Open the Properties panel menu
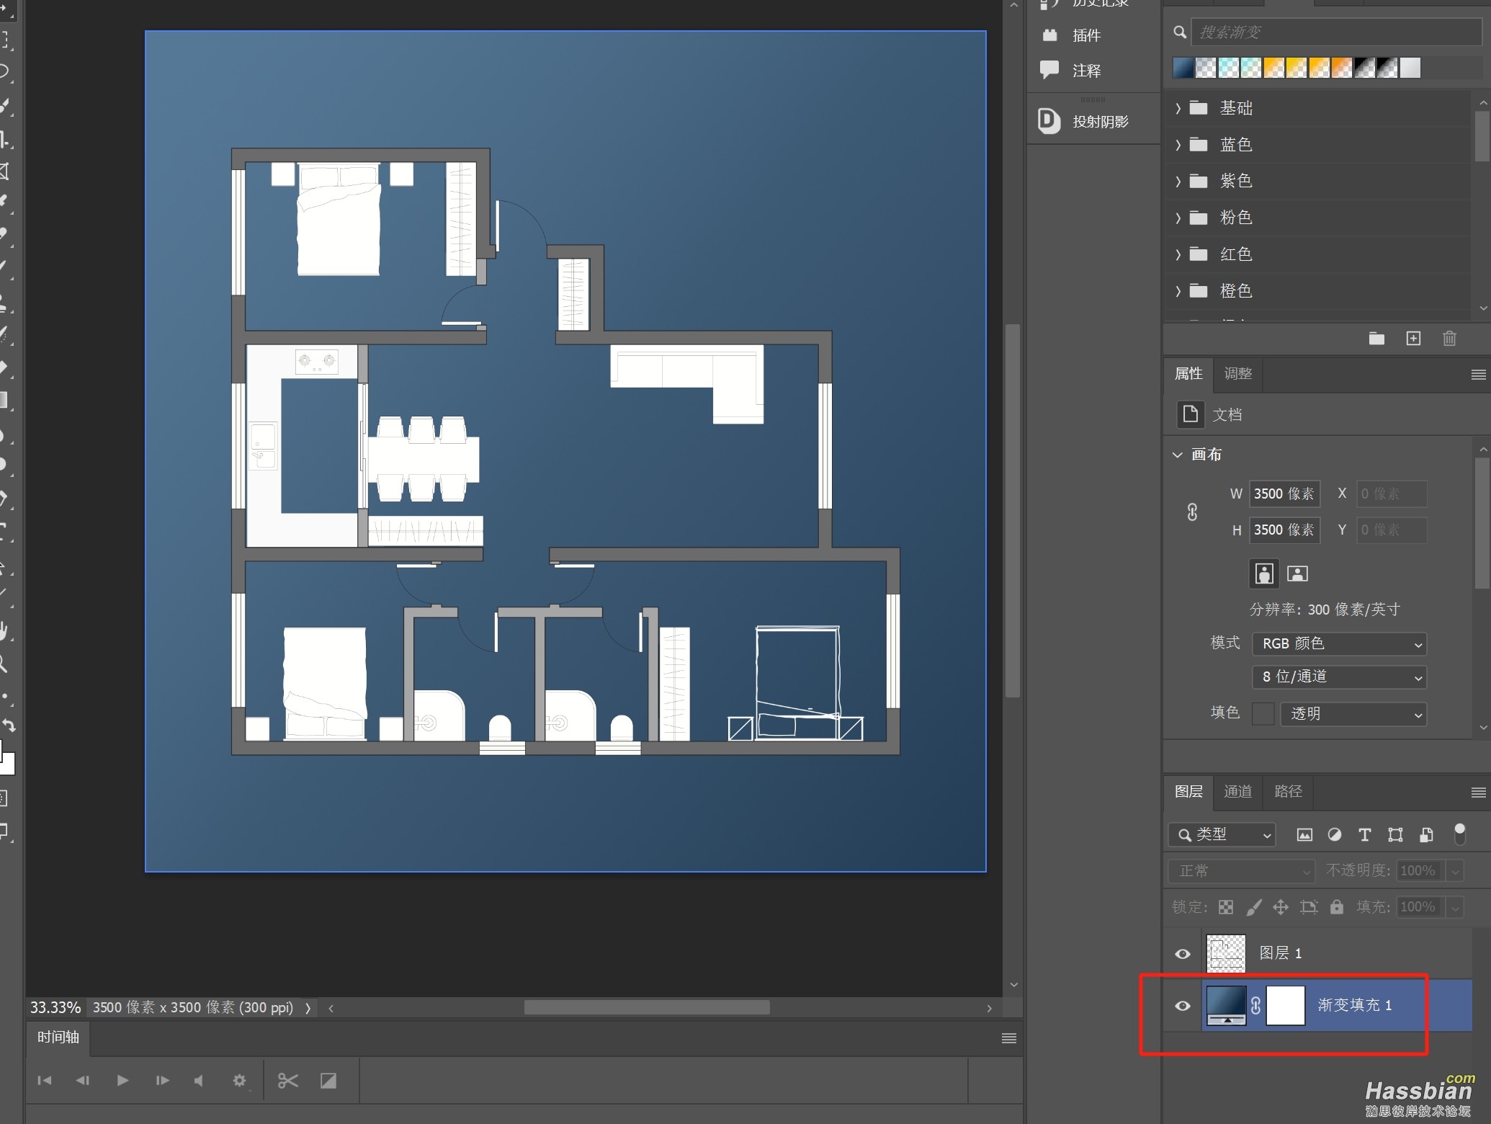 tap(1478, 375)
